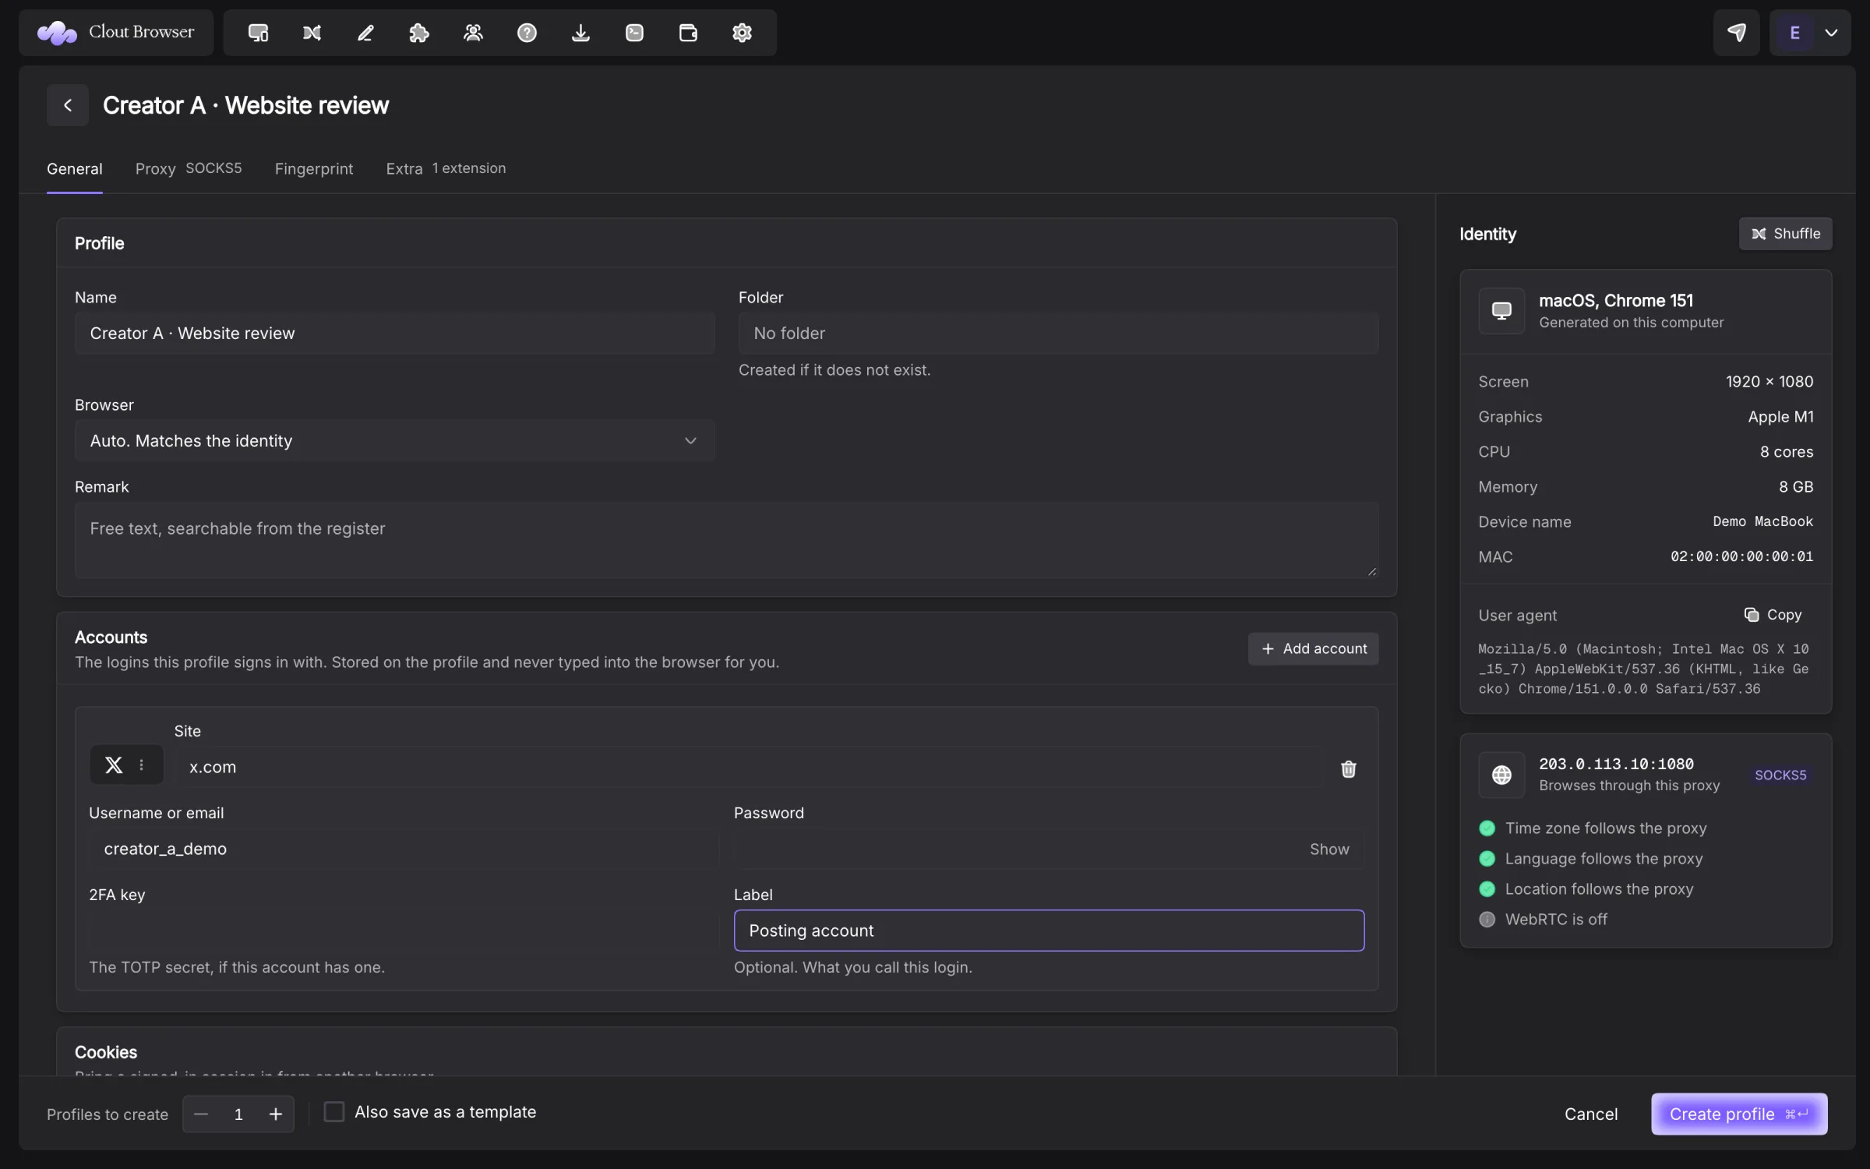This screenshot has width=1870, height=1169.
Task: Switch to the General tab
Action: coord(74,168)
